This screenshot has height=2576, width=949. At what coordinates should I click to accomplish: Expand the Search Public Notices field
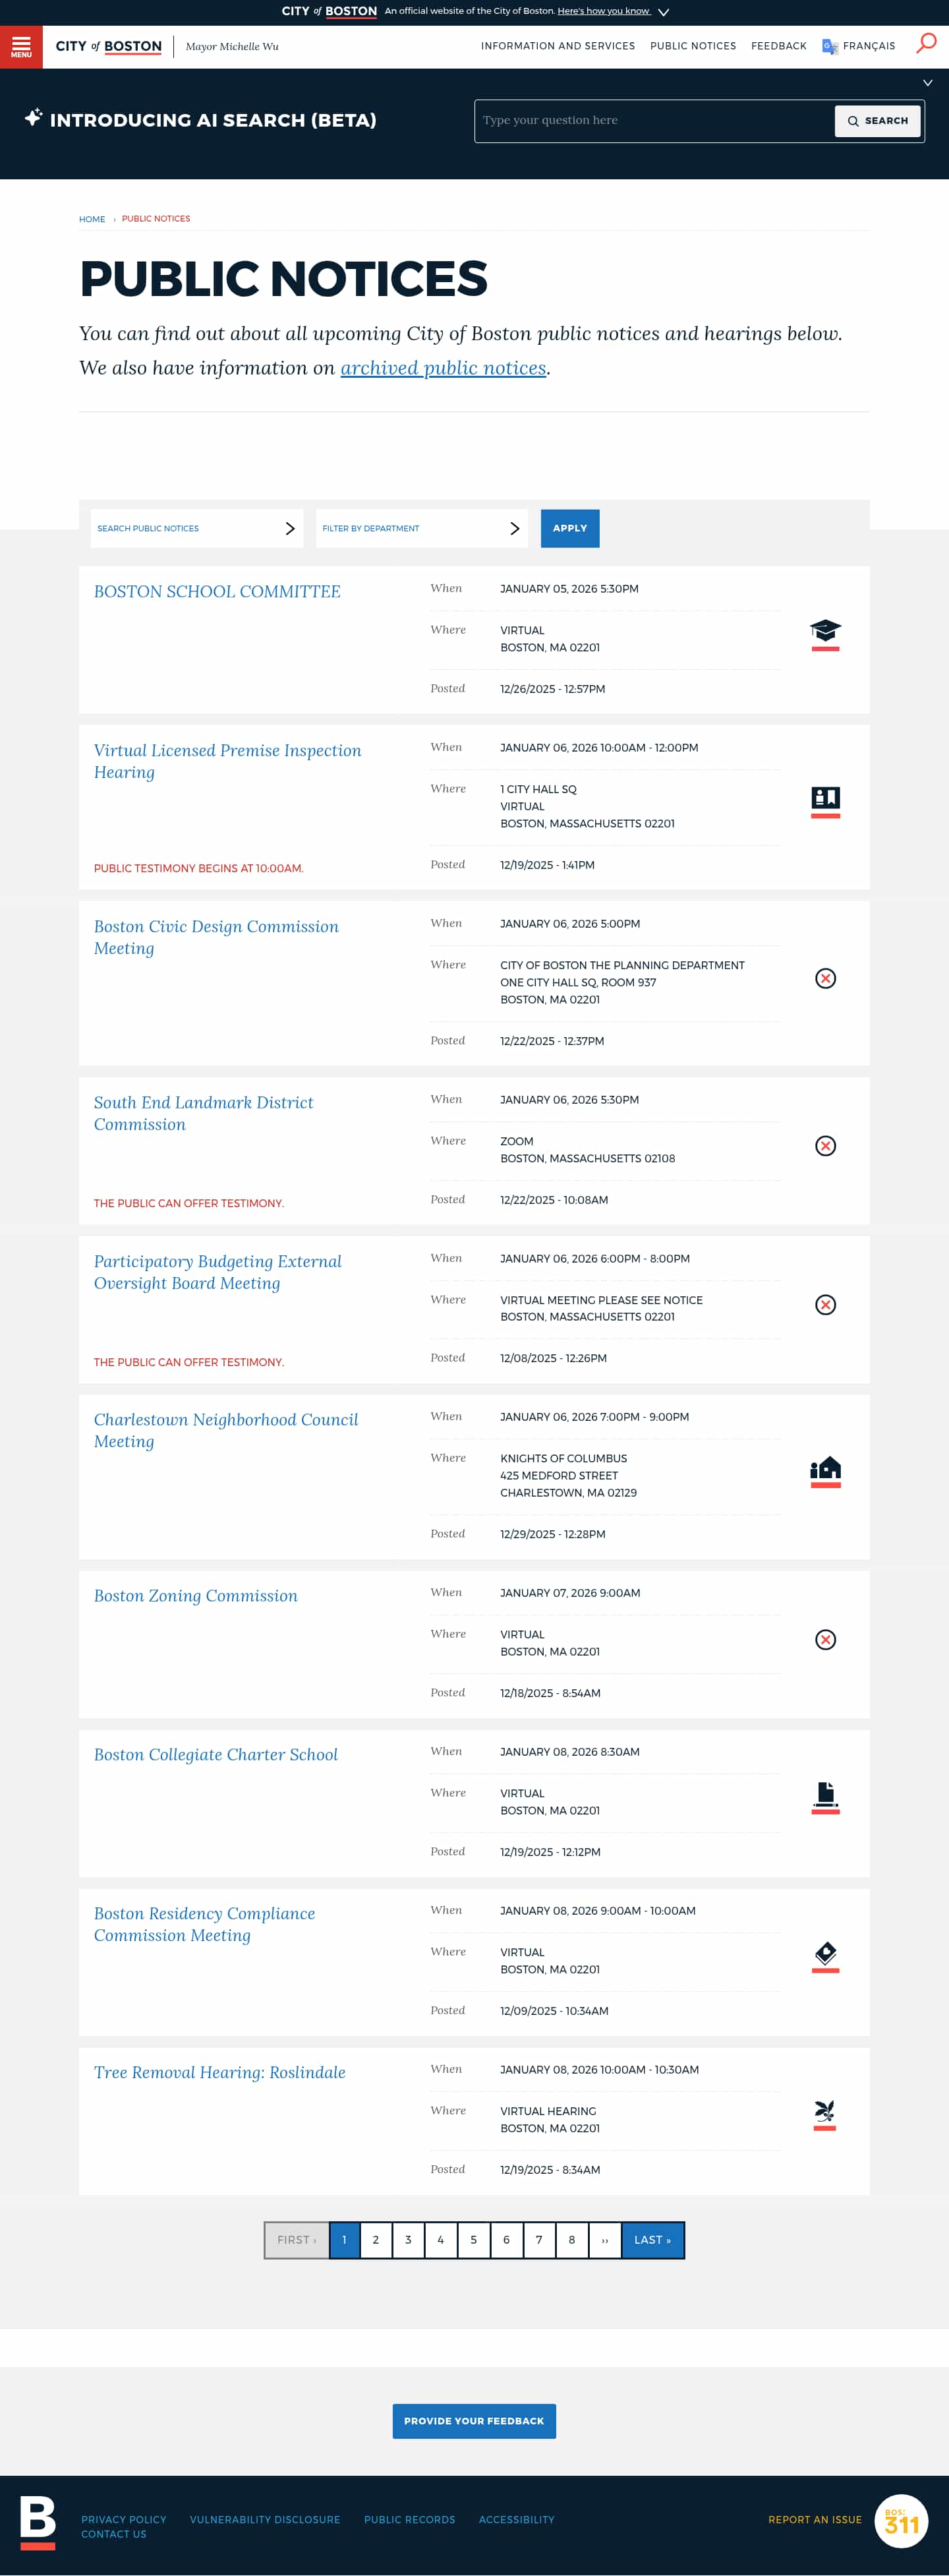[196, 528]
